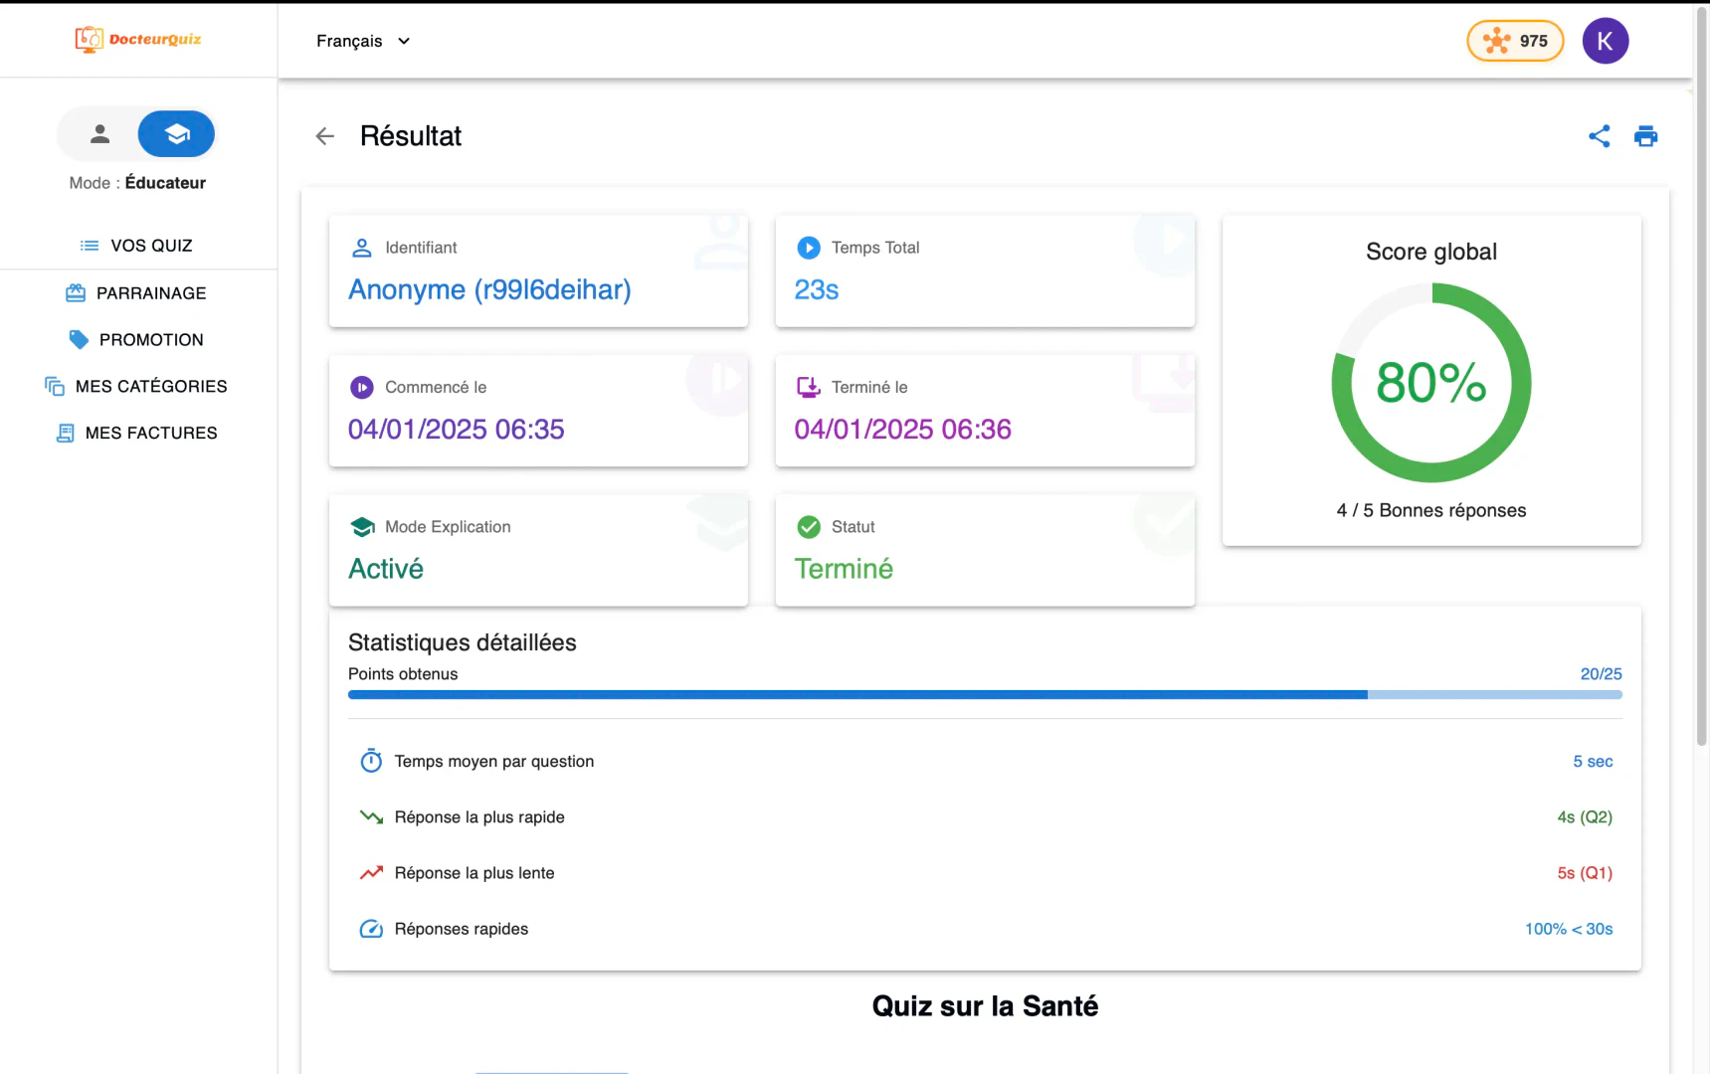Go back using the arrow beside Résultat
The width and height of the screenshot is (1710, 1074).
click(x=324, y=136)
